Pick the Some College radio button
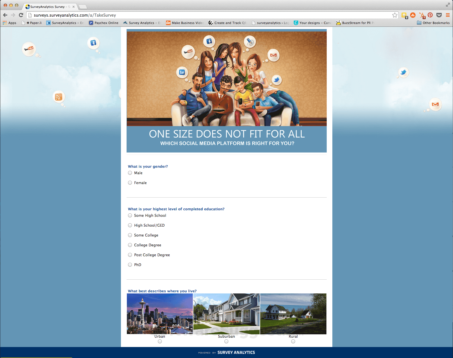Viewport: 453px width, 358px height. pos(130,235)
